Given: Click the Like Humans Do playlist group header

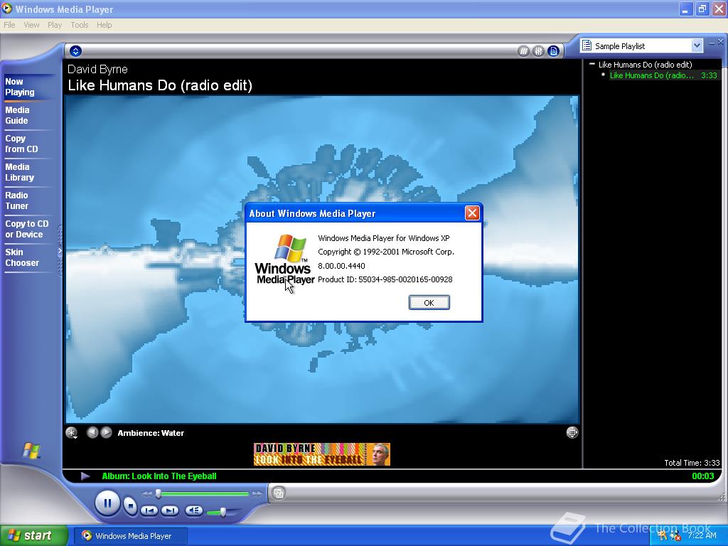Looking at the screenshot, I should coord(645,65).
